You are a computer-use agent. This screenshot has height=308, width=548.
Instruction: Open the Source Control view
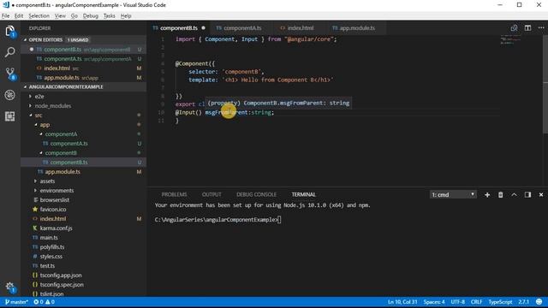coord(10,74)
